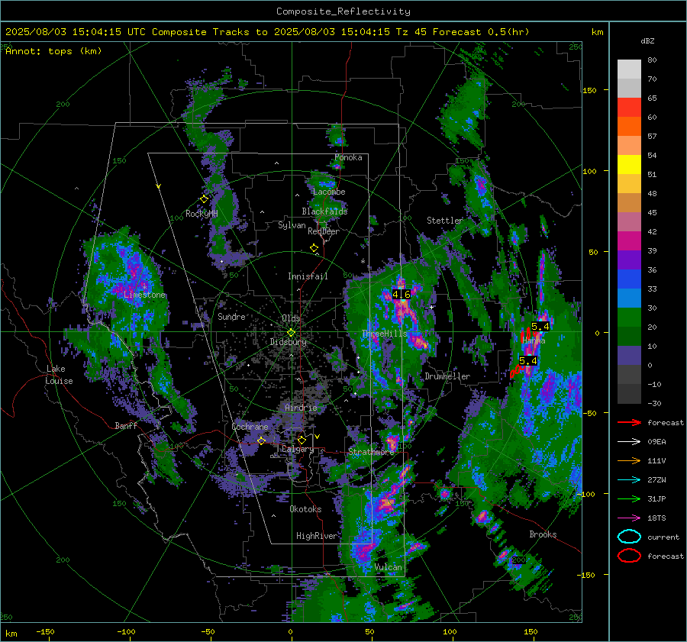Click the 'current' legend text
This screenshot has width=687, height=642.
[663, 537]
